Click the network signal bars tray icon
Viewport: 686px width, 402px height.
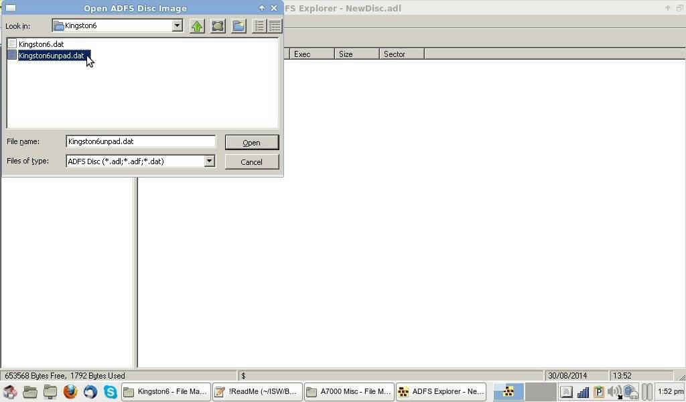coord(583,392)
